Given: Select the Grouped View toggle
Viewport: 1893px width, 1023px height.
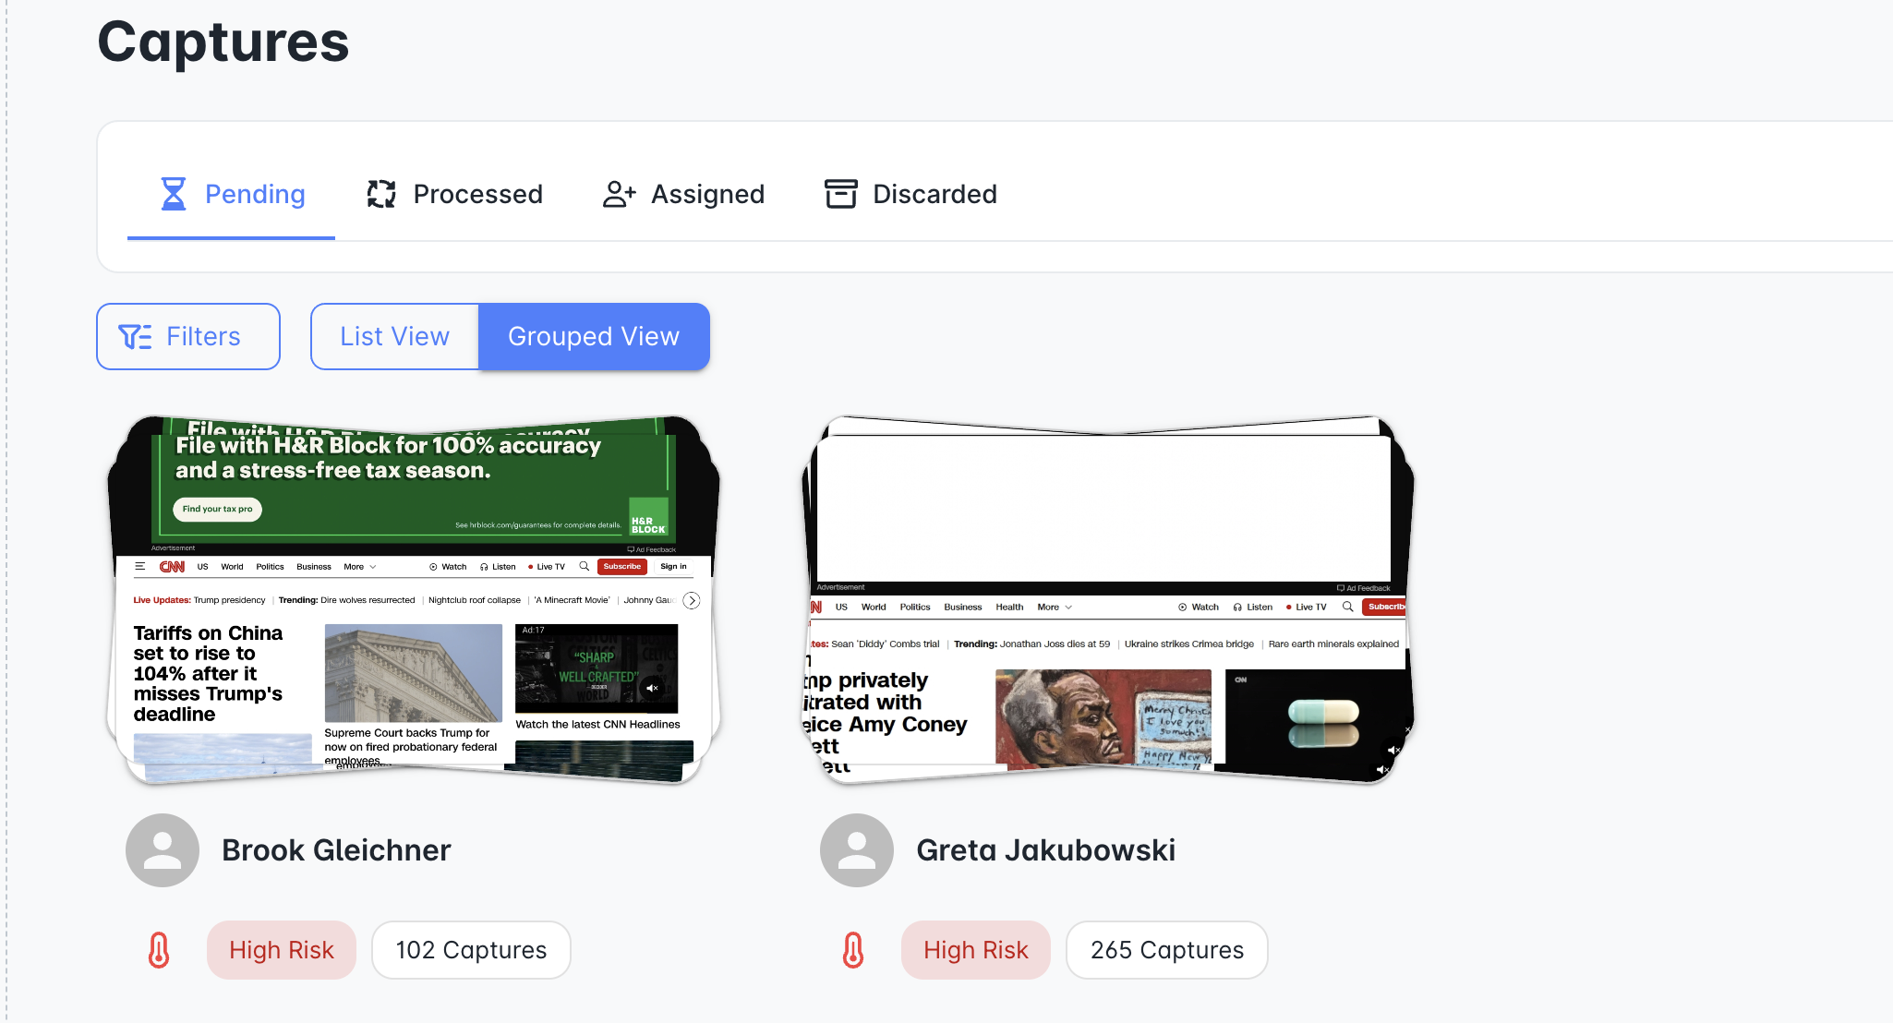Looking at the screenshot, I should (594, 337).
